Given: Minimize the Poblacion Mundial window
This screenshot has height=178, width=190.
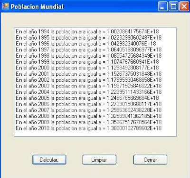Looking at the screenshot, I should click(162, 6).
